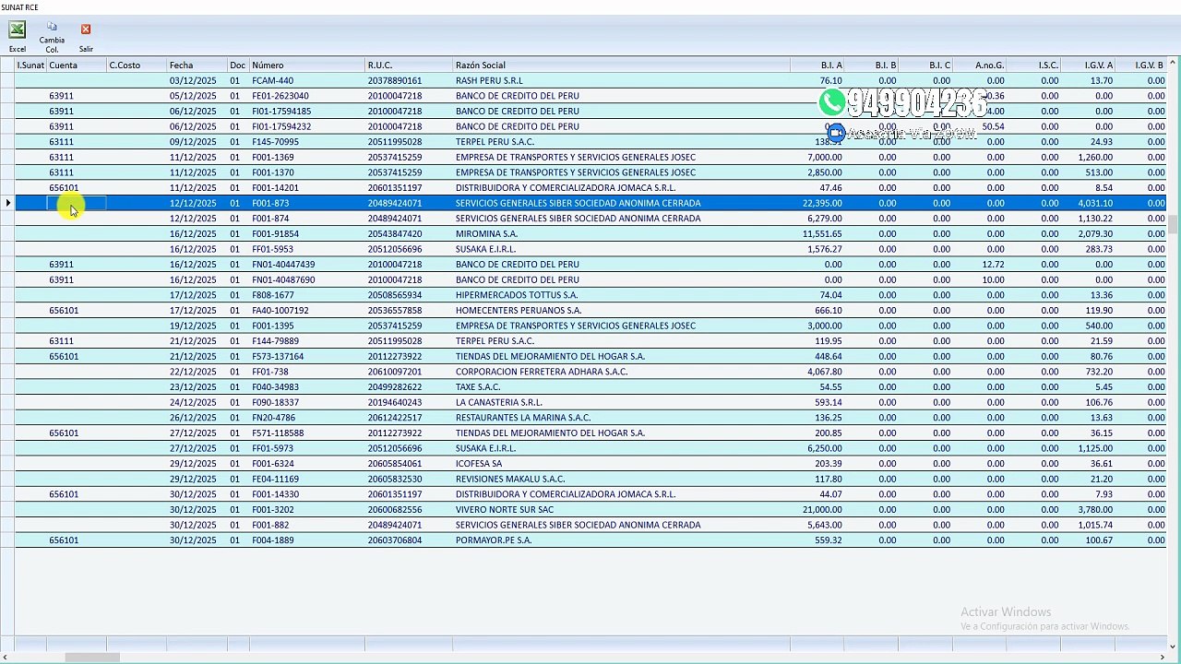The width and height of the screenshot is (1181, 664).
Task: Click invoice number FN01-40487690
Action: point(283,280)
